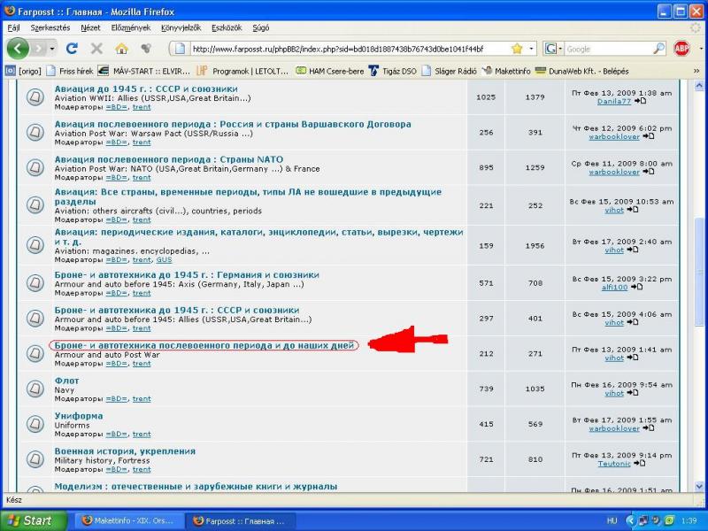
Task: Open the Tigáz DSO bookmark
Action: click(x=393, y=71)
